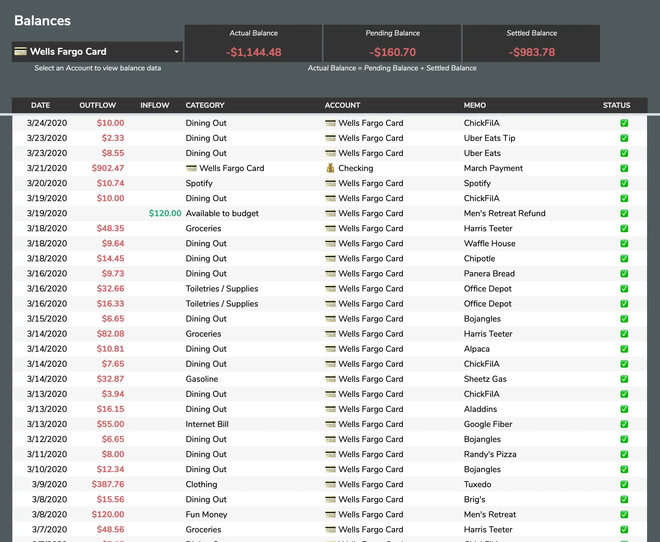Viewport: 660px width, 542px height.
Task: Click card icon in Uber Eats $8.55 row
Action: [x=330, y=153]
